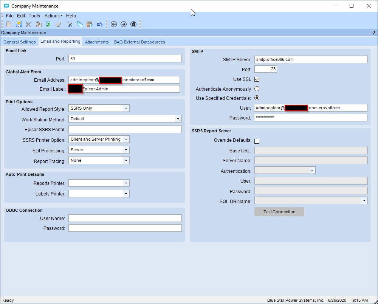Viewport: 378px width, 304px height.
Task: Click the navigate back arrow button
Action: pos(114,24)
